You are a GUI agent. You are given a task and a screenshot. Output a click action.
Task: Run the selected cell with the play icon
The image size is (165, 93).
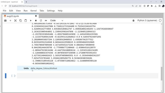[x=31, y=21]
